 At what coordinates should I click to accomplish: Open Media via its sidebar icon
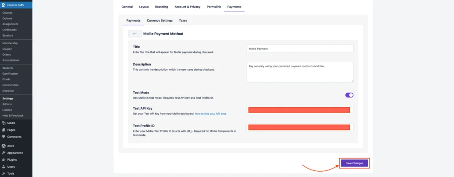(4, 123)
